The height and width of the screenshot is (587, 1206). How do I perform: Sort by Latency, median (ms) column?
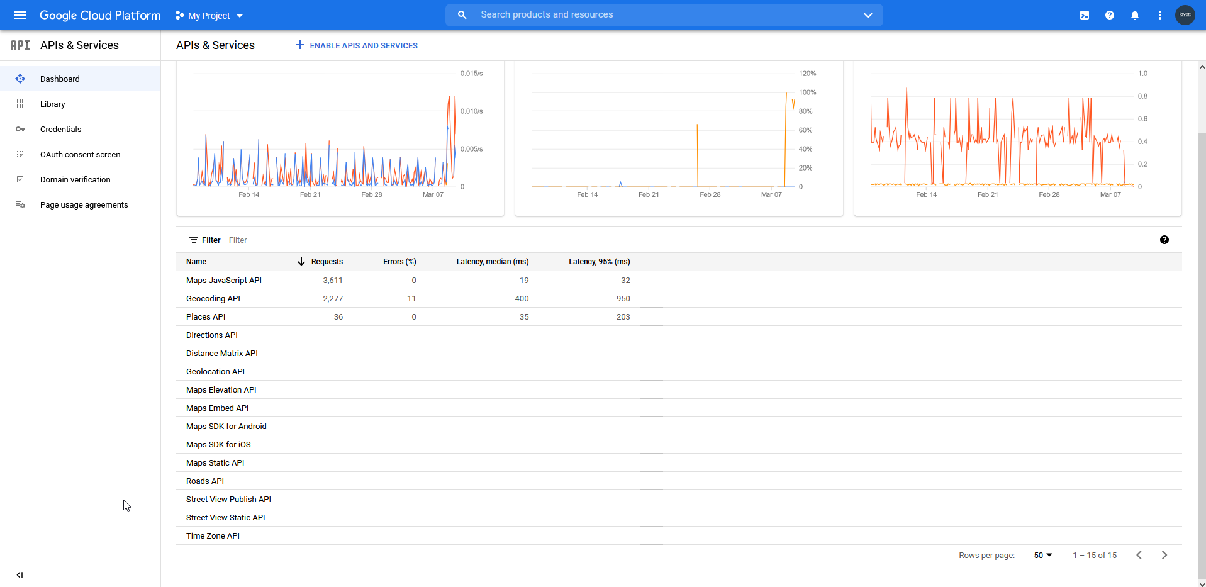coord(493,262)
